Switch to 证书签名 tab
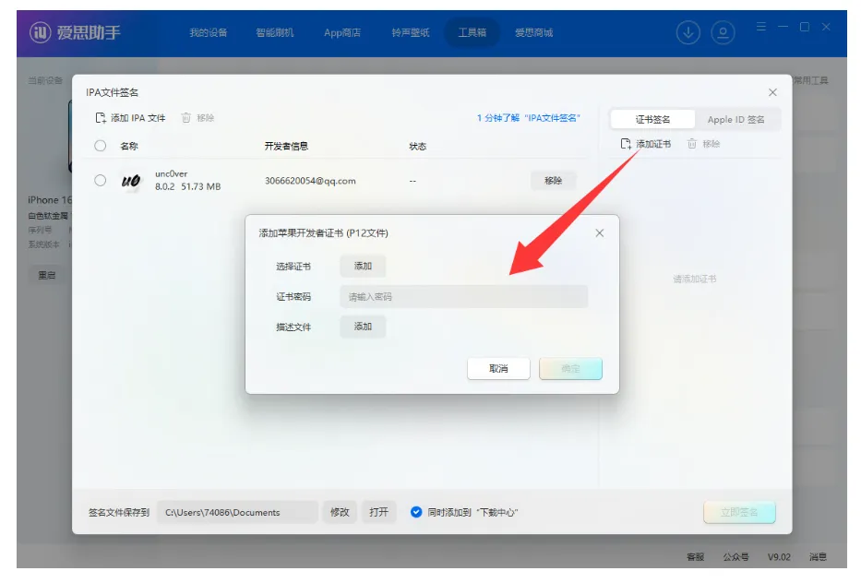 (652, 119)
